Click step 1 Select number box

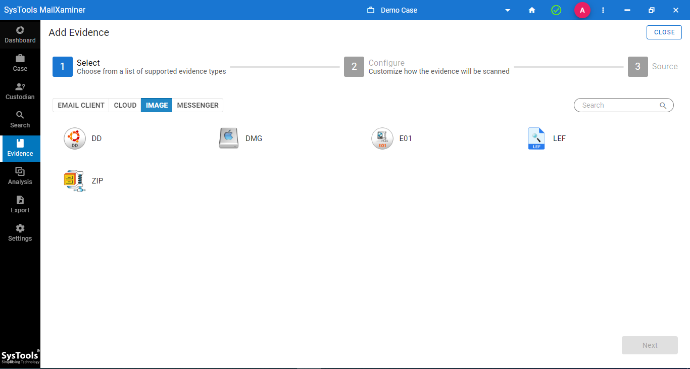tap(63, 67)
